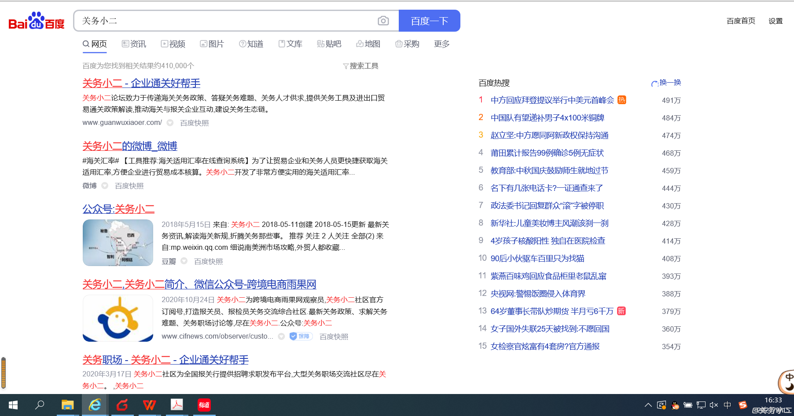Viewport: 794px width, 416px height.
Task: Open WPS Office from taskbar
Action: tap(150, 405)
